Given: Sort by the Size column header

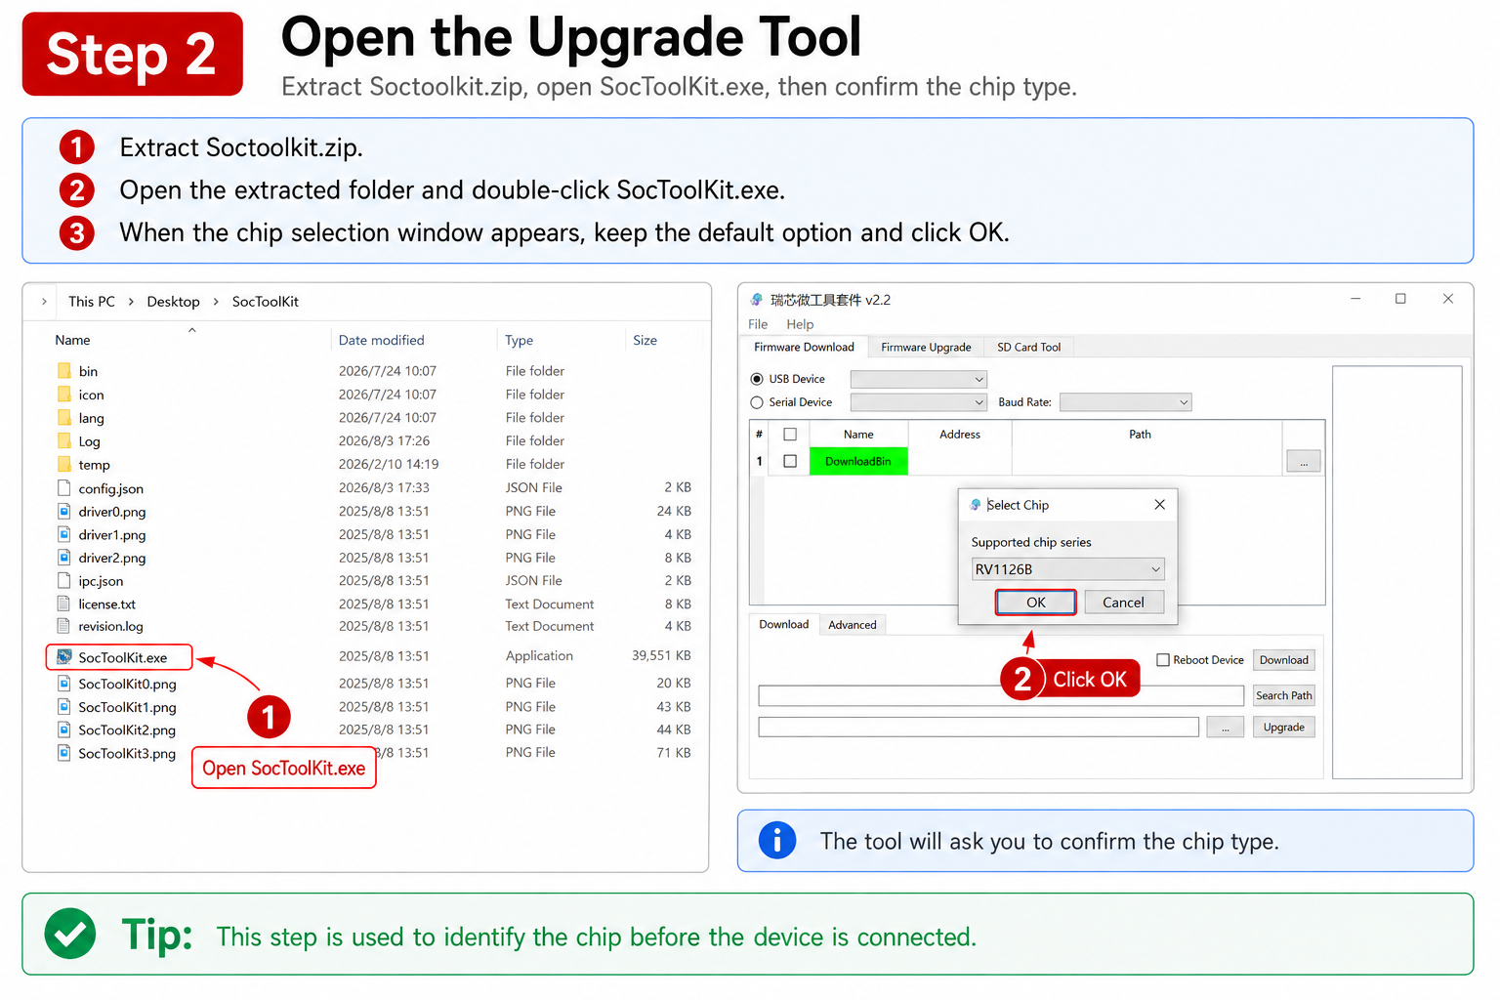Looking at the screenshot, I should tap(645, 340).
